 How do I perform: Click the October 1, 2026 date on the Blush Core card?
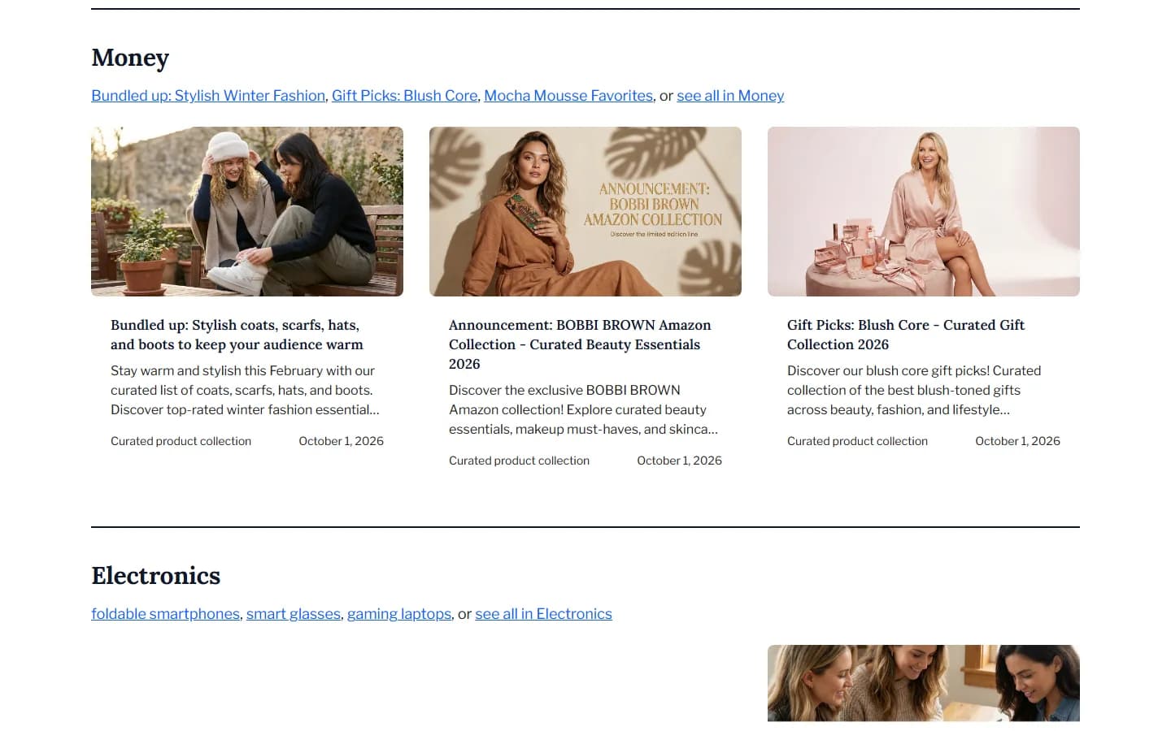[x=1017, y=441]
